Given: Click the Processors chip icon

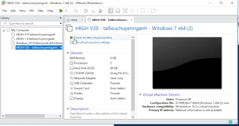Looking at the screenshot, I should point(71,63).
